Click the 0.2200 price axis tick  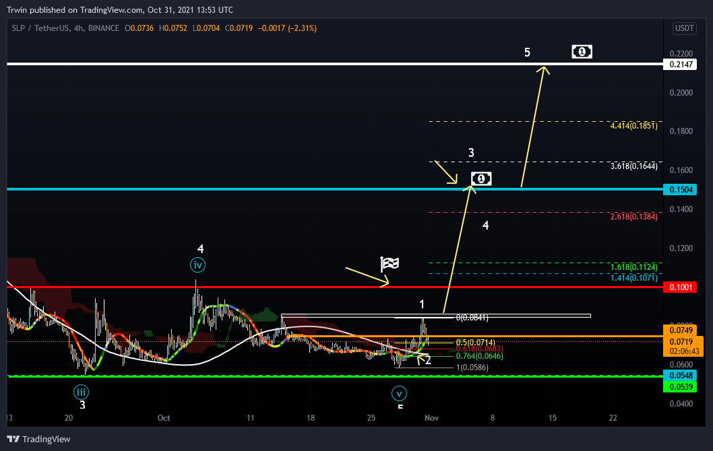(x=681, y=54)
